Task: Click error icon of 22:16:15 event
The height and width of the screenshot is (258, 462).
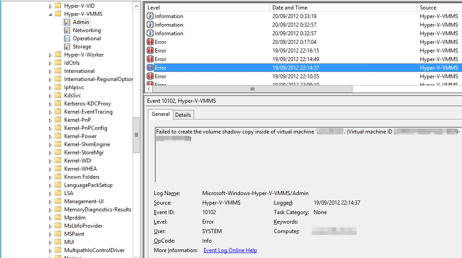Action: (x=150, y=50)
